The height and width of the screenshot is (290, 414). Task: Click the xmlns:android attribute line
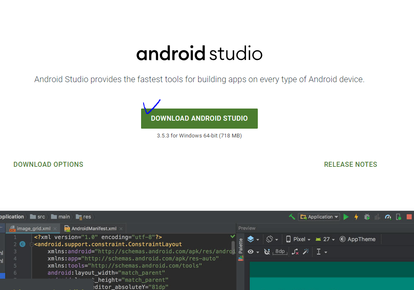(141, 251)
